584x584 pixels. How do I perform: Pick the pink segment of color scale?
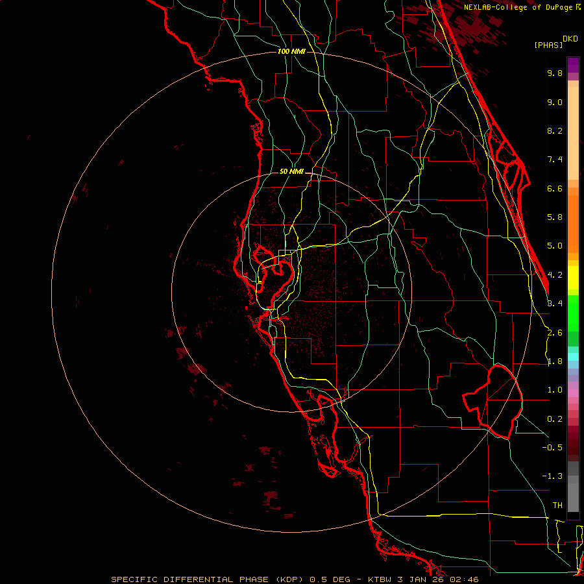(x=573, y=393)
